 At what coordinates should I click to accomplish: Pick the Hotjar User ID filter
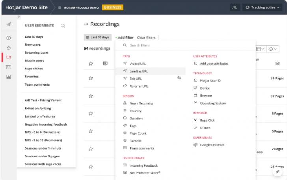coord(210,81)
